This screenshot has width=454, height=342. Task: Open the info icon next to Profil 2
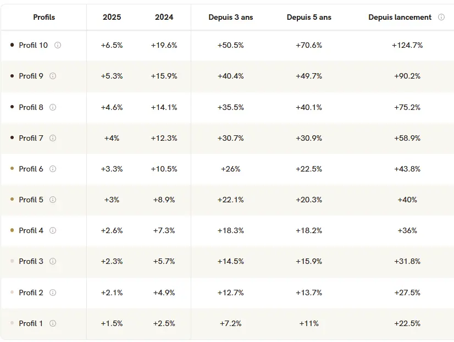point(53,293)
